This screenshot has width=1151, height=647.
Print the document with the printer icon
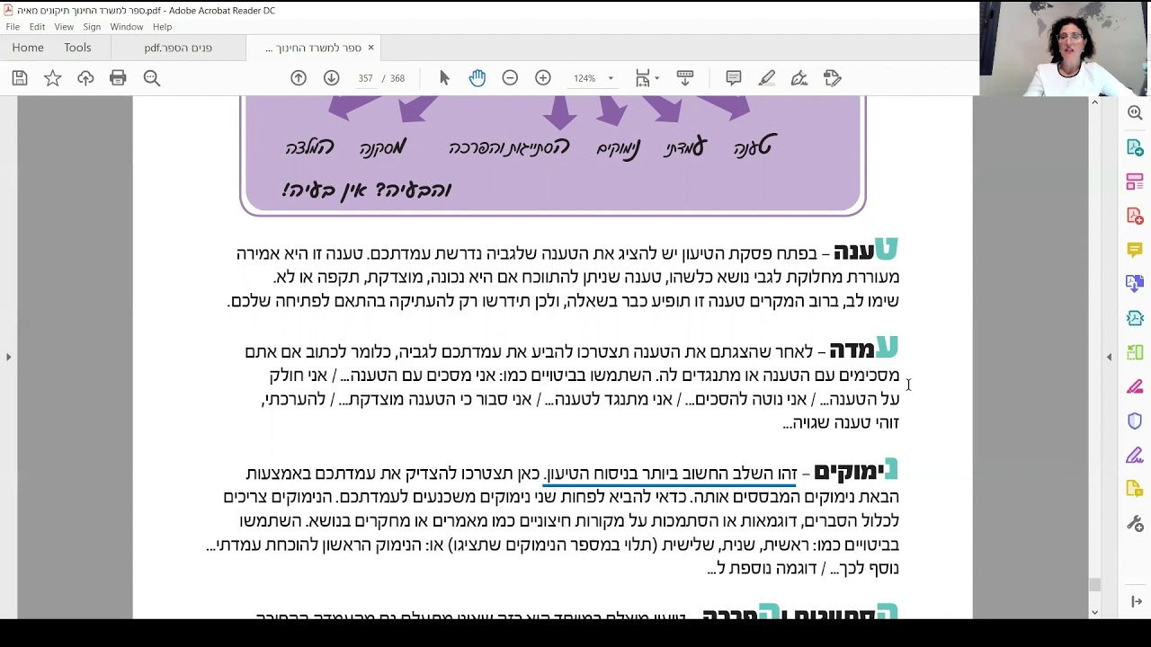pyautogui.click(x=118, y=78)
